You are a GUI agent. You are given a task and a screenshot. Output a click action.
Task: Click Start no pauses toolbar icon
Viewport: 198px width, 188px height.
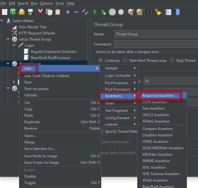click(104, 12)
